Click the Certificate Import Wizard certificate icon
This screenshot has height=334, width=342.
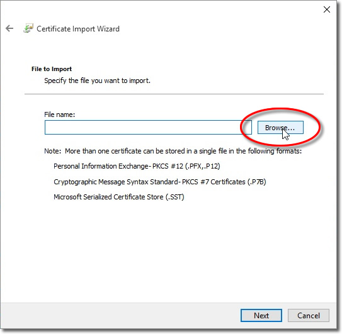pyautogui.click(x=28, y=28)
